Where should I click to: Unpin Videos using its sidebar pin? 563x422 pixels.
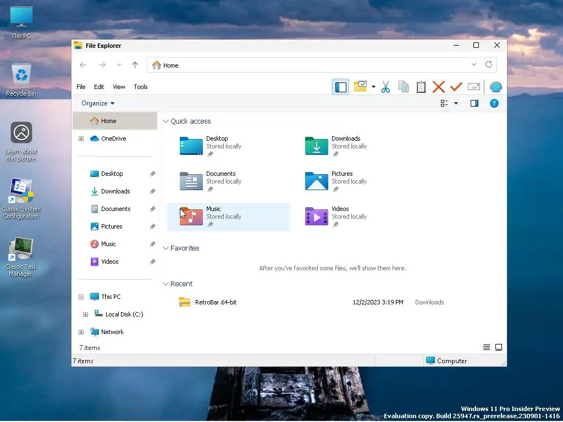152,262
